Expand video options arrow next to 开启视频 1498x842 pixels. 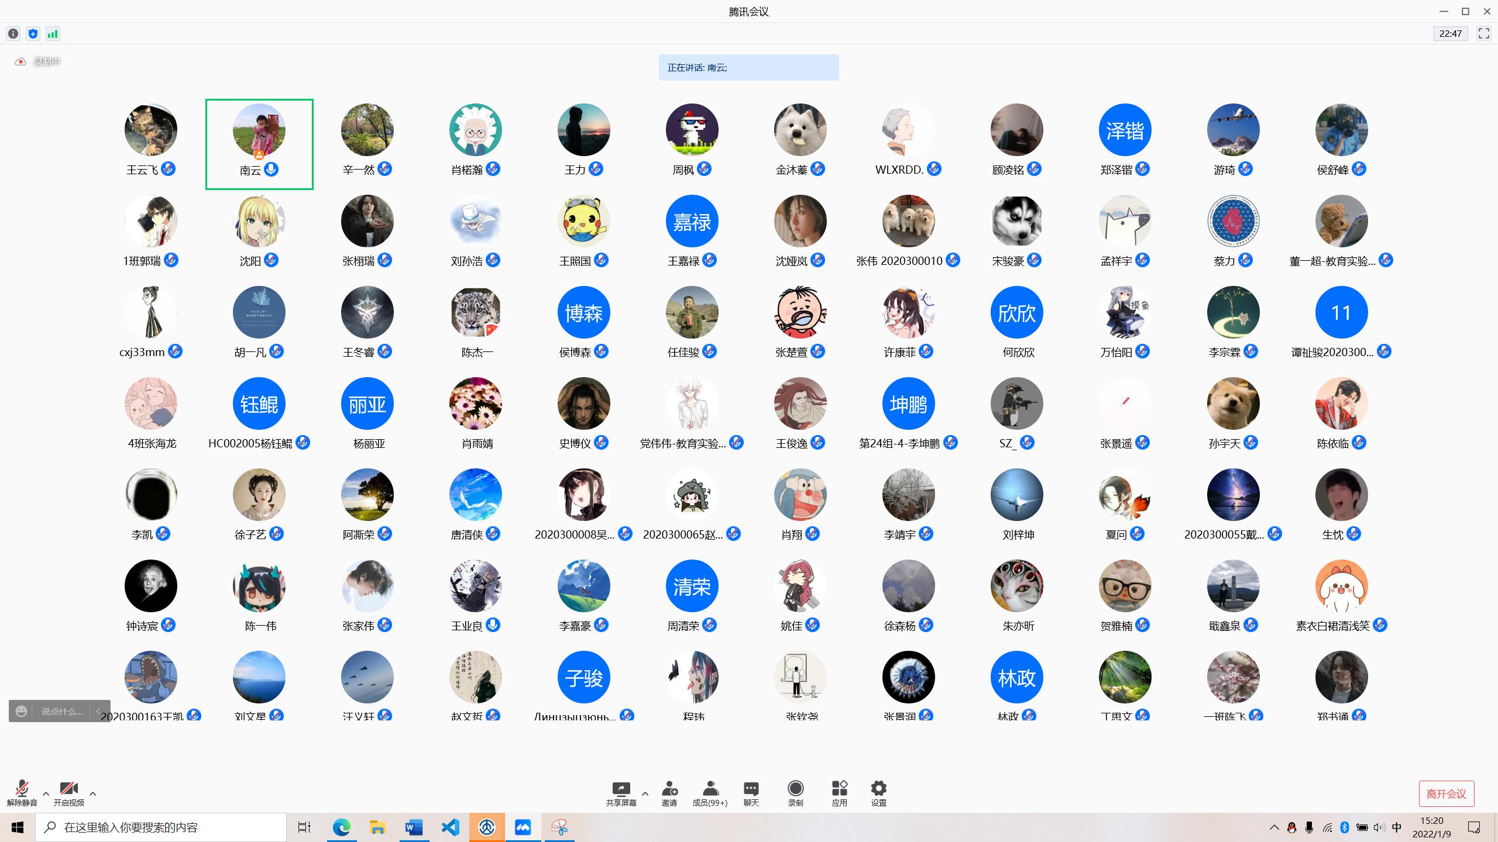tap(92, 794)
